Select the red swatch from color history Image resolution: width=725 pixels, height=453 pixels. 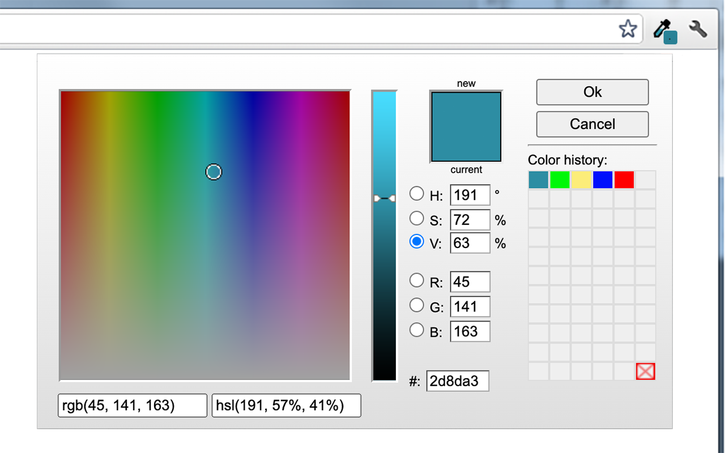click(624, 179)
